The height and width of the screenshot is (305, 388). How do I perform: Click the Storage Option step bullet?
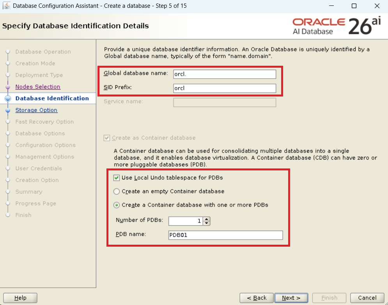coord(7,110)
